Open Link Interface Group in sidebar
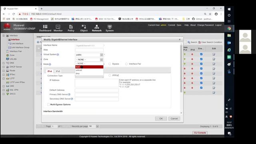 (20, 48)
